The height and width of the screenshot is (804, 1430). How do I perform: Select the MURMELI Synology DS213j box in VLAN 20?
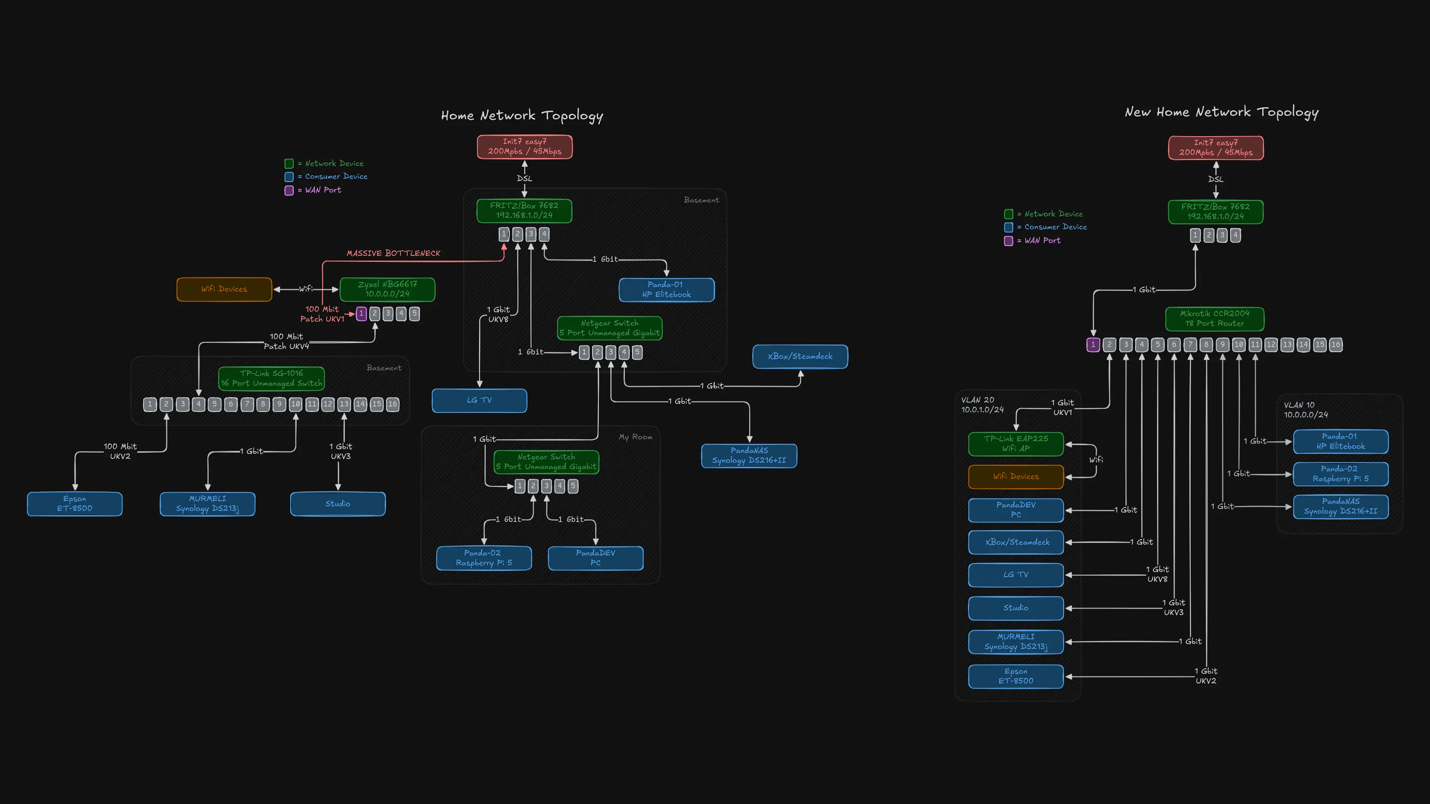point(1016,642)
